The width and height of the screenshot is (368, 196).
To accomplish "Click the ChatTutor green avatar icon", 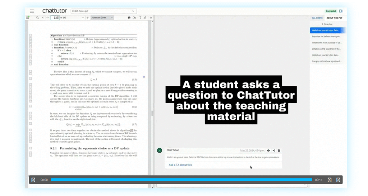I will tap(160, 150).
